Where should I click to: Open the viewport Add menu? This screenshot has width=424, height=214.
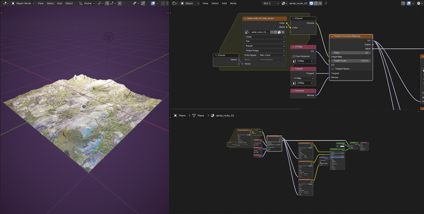59,3
